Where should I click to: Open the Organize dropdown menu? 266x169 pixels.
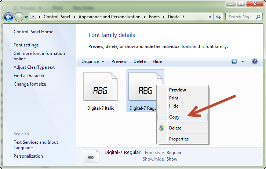(93, 61)
